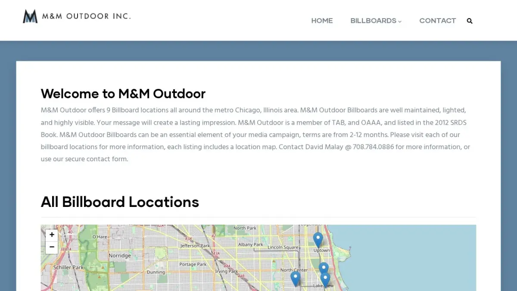Click the Dunning map label

pyautogui.click(x=156, y=272)
